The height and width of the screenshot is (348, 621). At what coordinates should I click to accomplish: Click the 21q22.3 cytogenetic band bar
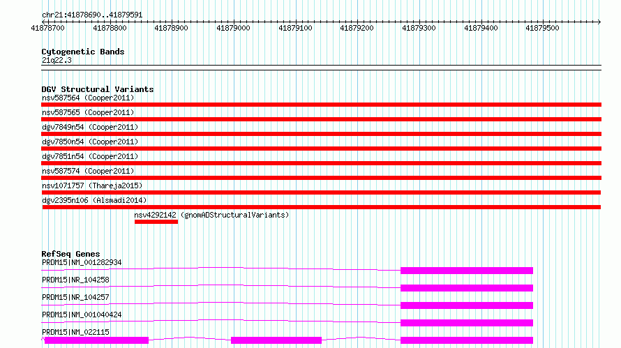[321, 68]
